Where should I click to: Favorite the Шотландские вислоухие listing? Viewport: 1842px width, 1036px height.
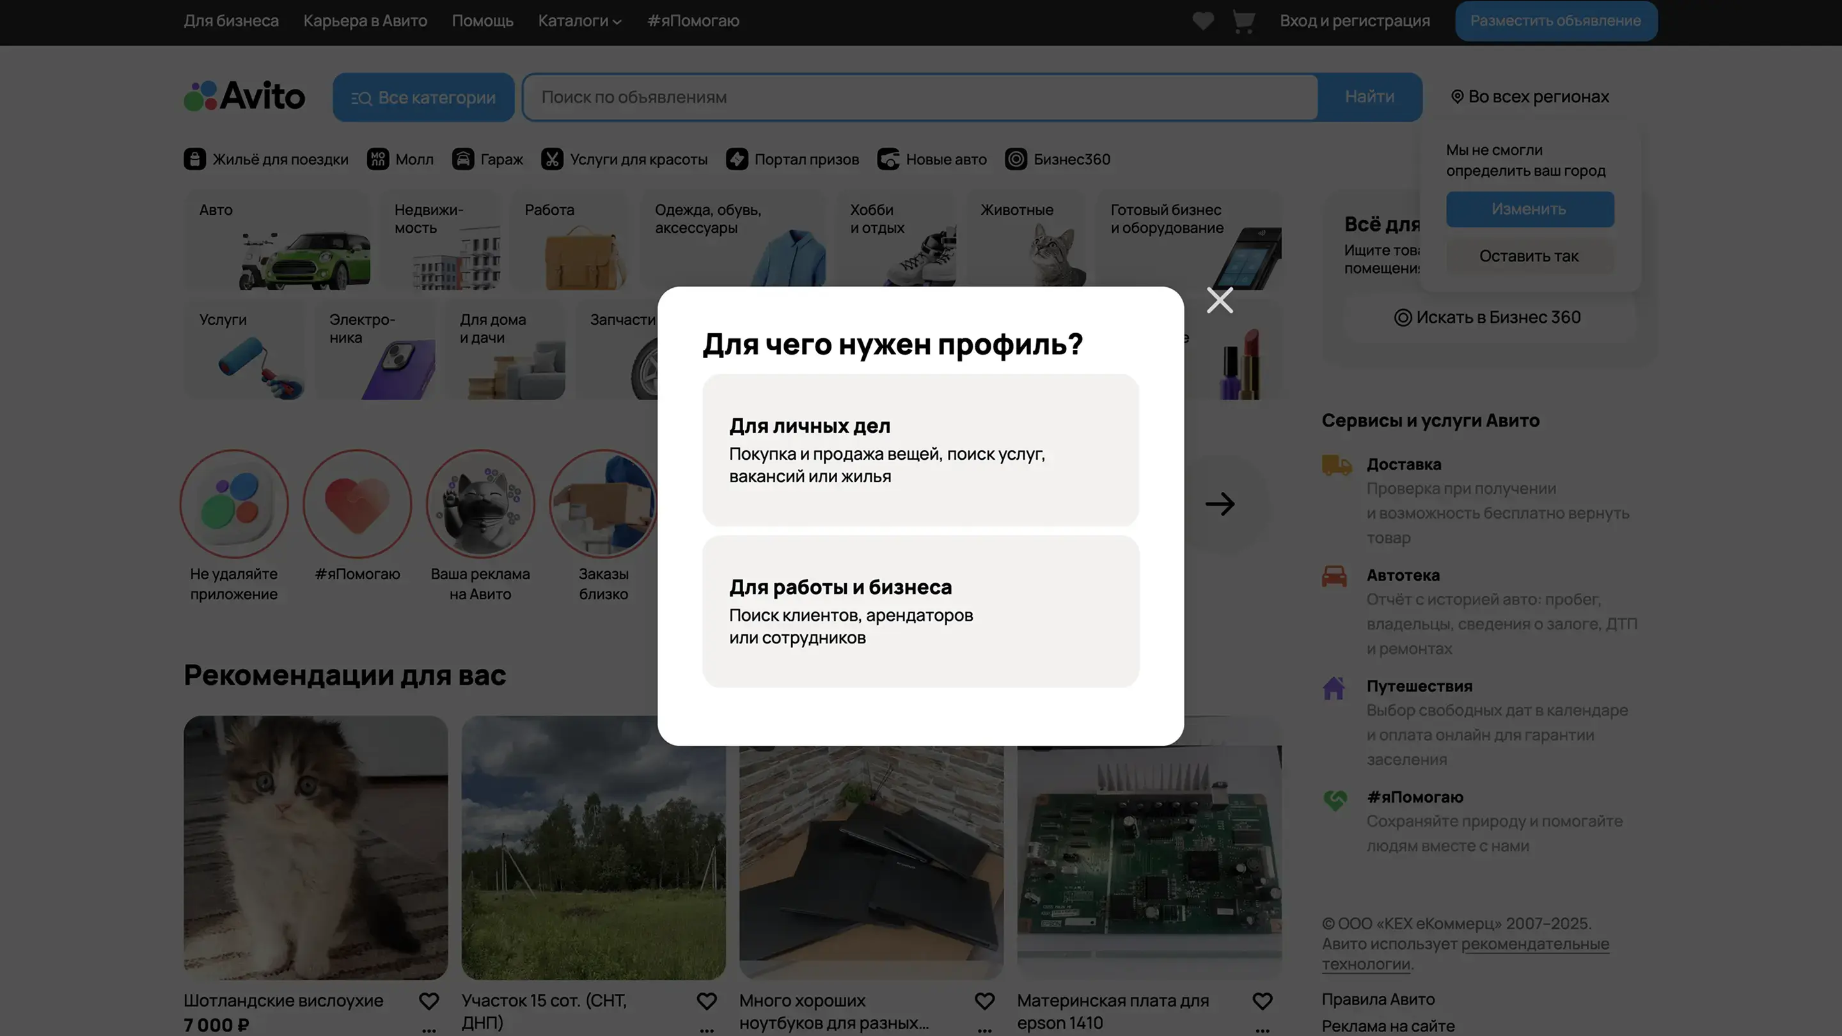429,1001
